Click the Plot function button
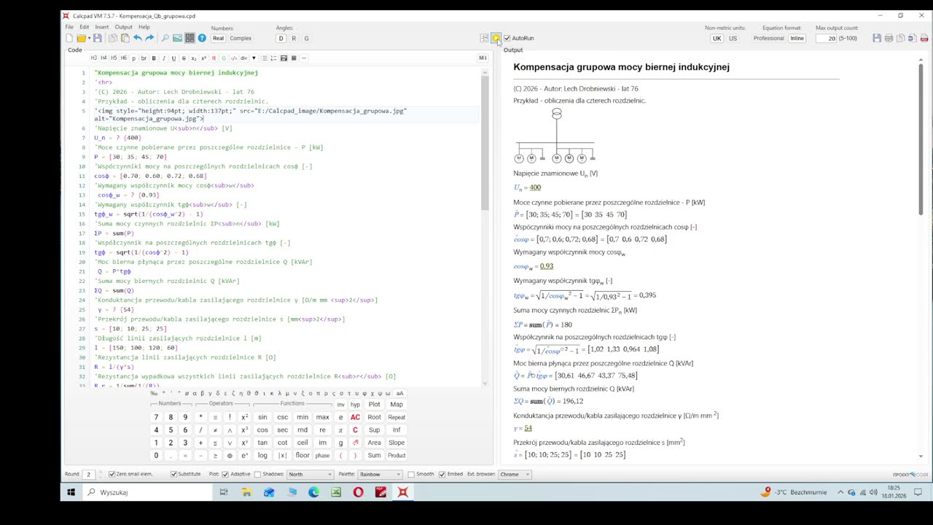This screenshot has width=933, height=525. pyautogui.click(x=374, y=404)
